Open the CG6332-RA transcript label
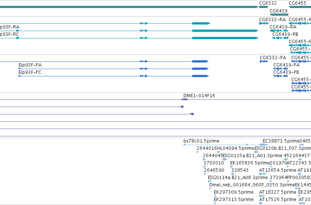Image resolution: width=311 pixels, height=205 pixels. (272, 20)
